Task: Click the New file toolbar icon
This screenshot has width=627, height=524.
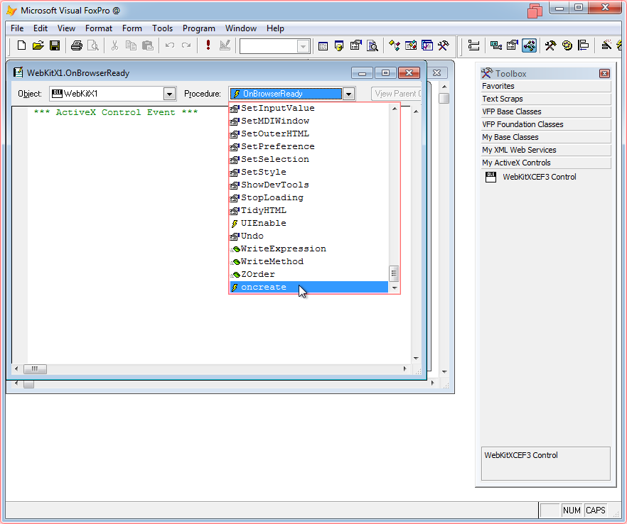Action: pos(21,45)
